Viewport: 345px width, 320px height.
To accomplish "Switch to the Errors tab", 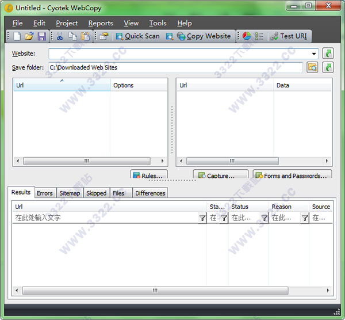I will coord(45,193).
